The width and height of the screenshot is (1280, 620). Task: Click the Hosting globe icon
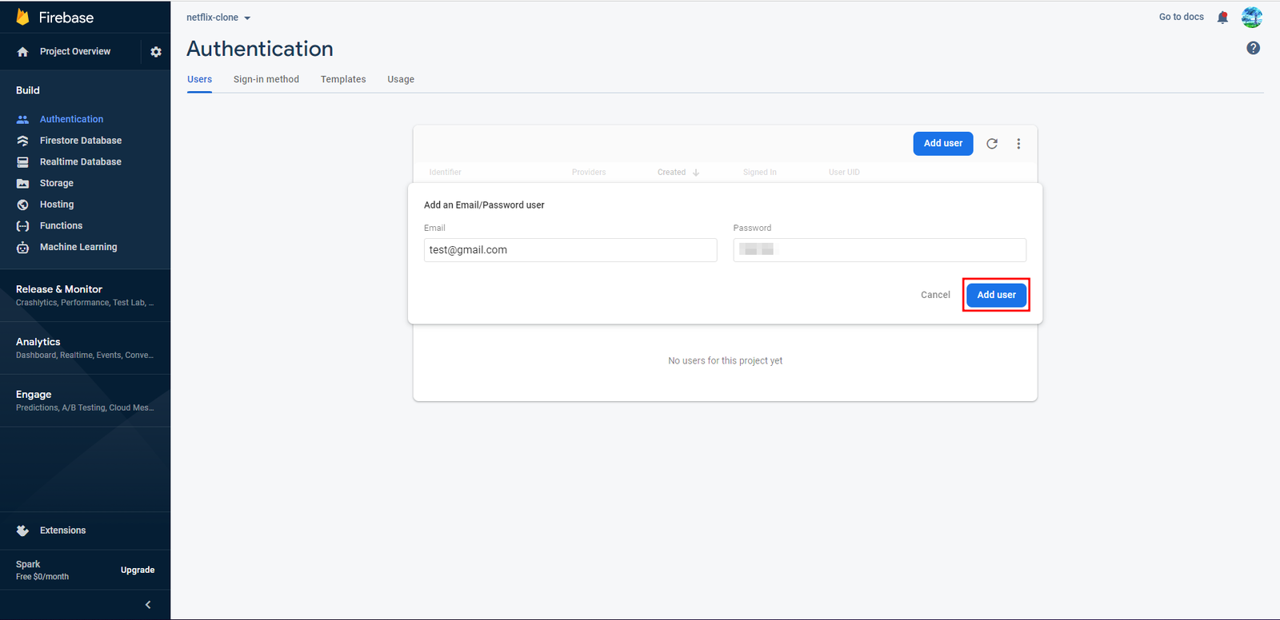(22, 205)
